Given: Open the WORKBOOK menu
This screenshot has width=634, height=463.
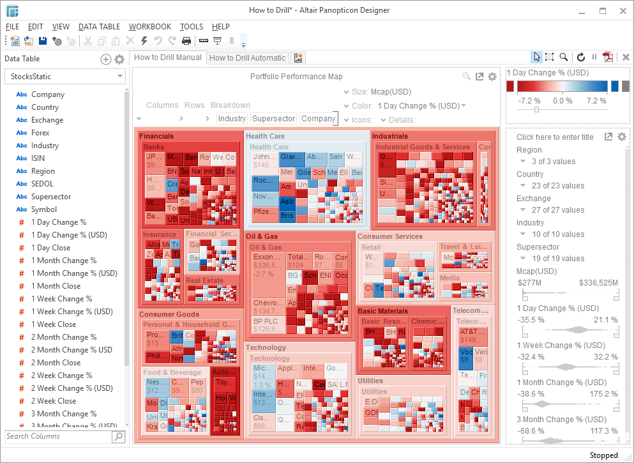Looking at the screenshot, I should click(x=150, y=27).
